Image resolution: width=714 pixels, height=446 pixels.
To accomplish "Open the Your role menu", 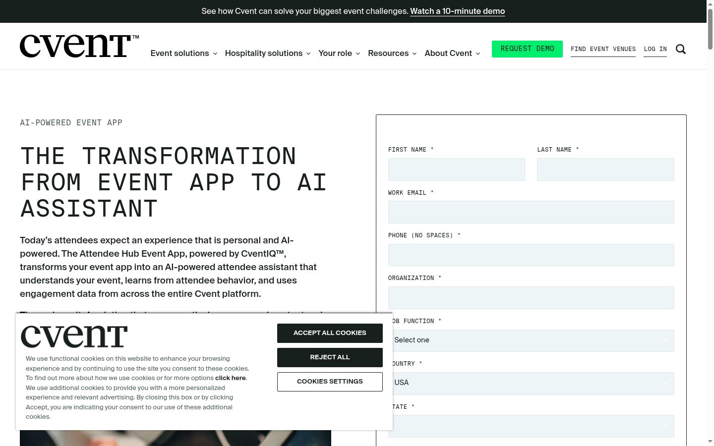I will pyautogui.click(x=339, y=53).
